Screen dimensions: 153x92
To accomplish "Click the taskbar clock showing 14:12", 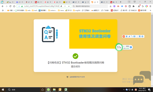I will pyautogui.click(x=142, y=90).
